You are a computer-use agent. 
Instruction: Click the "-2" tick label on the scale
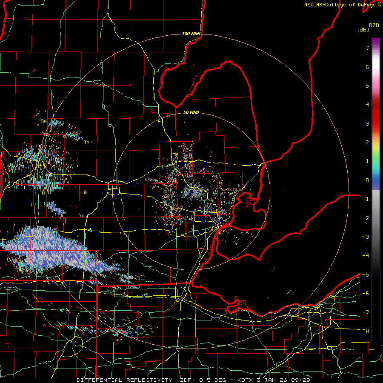click(x=366, y=218)
